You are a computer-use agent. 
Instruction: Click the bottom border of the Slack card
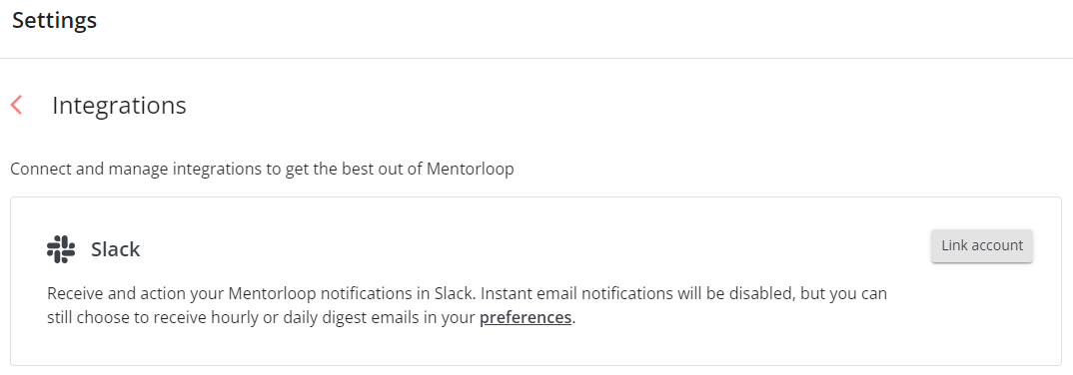click(x=536, y=365)
